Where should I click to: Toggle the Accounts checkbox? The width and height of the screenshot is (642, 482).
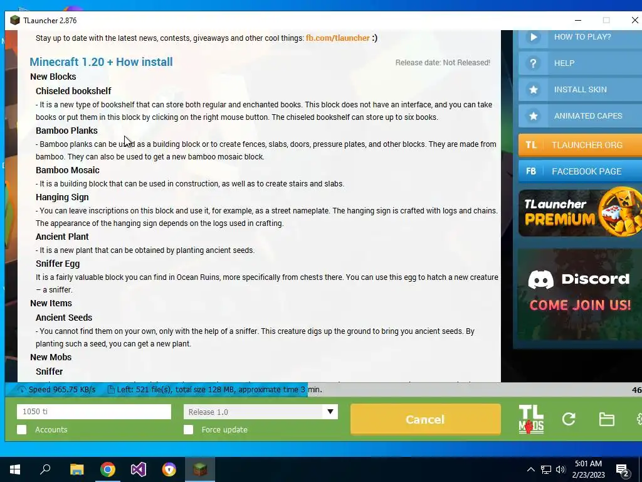pyautogui.click(x=22, y=429)
